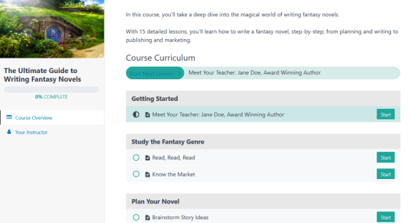Click the hobbit house course thumbnail
Viewport: 412px width, 223px height.
point(52,29)
